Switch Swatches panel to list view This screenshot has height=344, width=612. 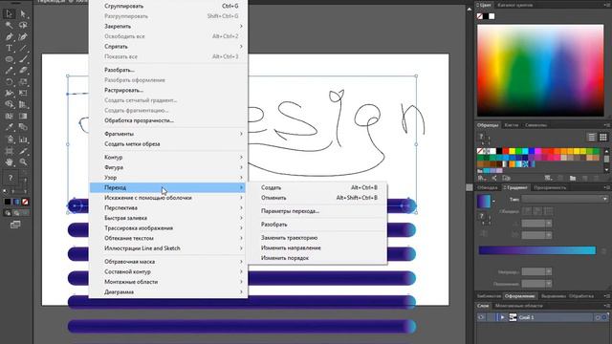[x=592, y=137]
